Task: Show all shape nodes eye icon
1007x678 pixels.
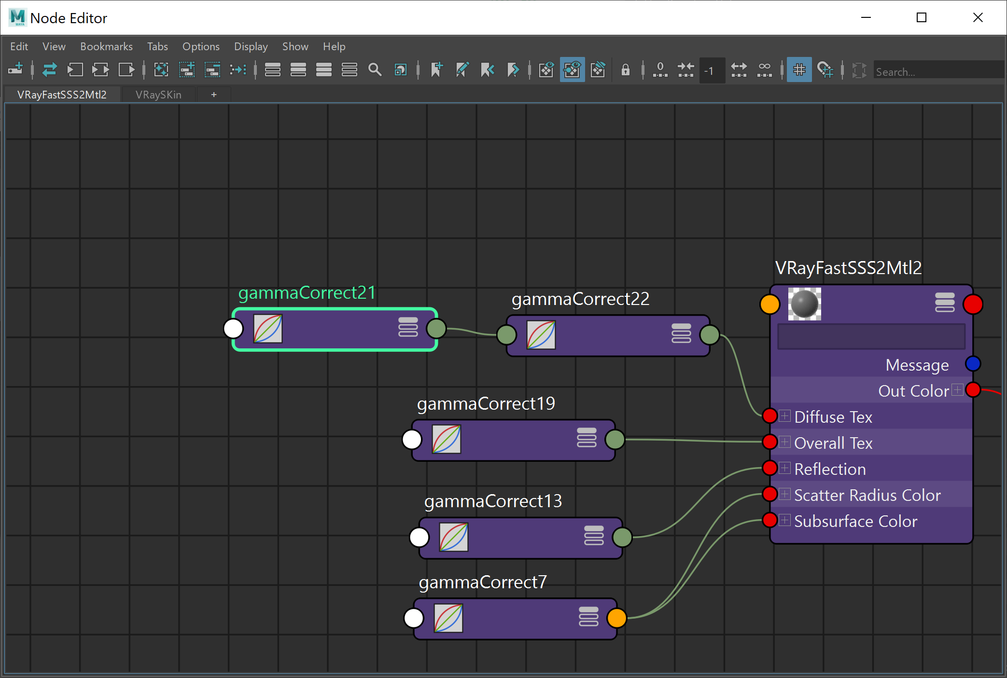Action: [546, 70]
